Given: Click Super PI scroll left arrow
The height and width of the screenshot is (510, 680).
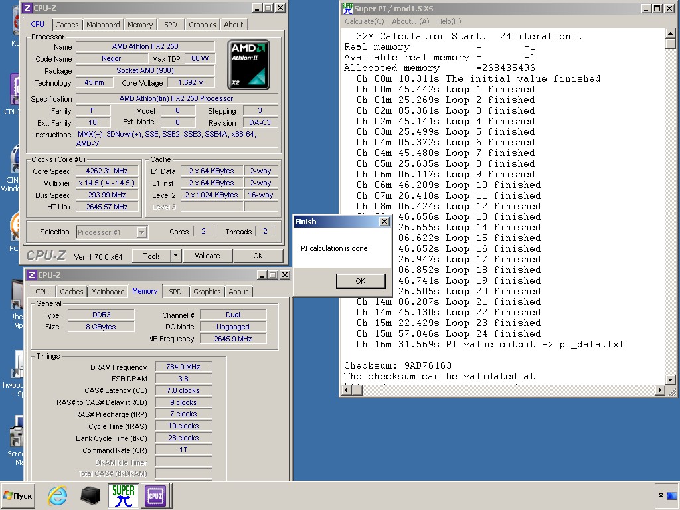Looking at the screenshot, I should [346, 390].
